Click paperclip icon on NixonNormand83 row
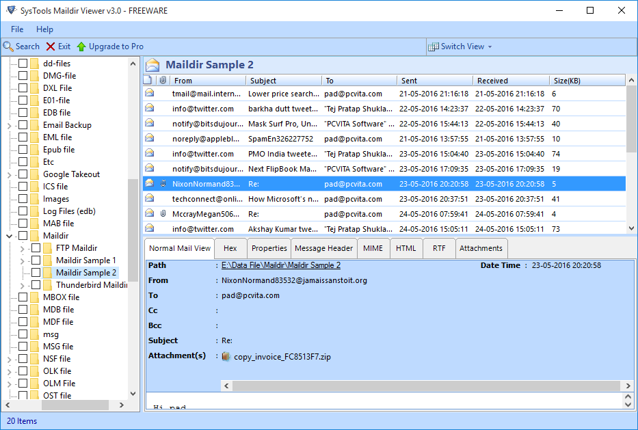638x430 pixels. [163, 184]
